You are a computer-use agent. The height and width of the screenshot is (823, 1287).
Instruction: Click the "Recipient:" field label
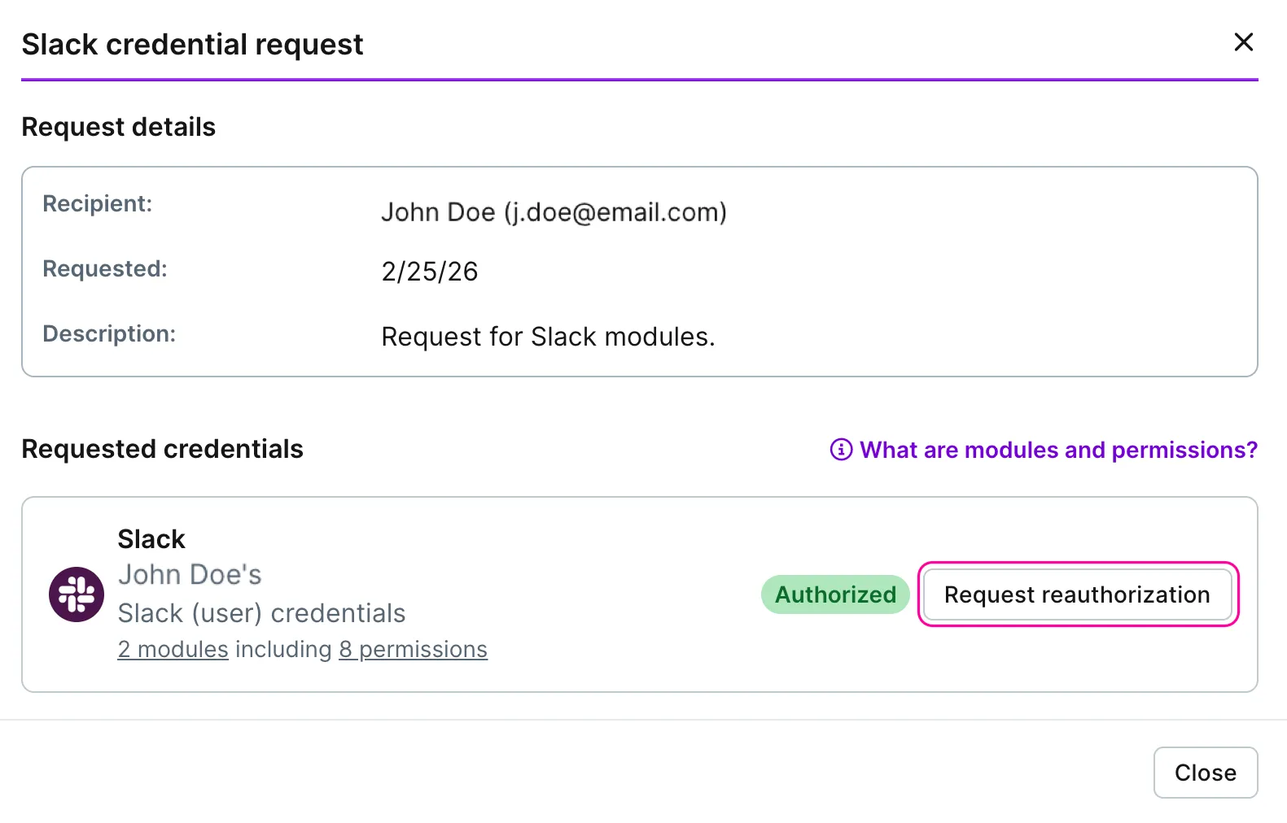(x=98, y=203)
